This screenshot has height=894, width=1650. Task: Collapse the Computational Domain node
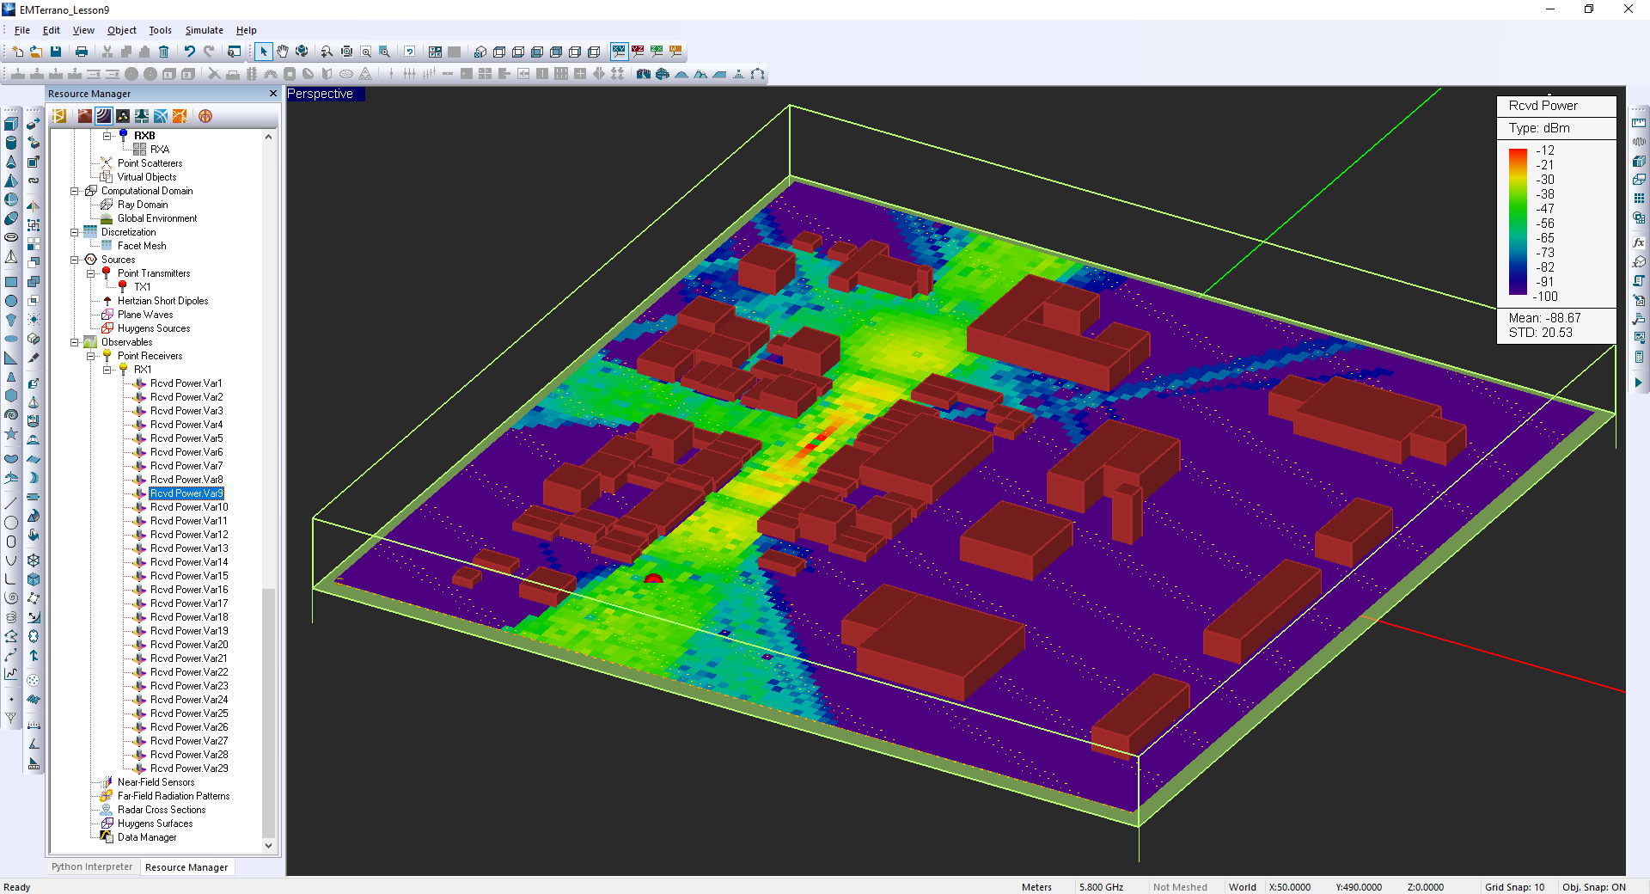[x=75, y=191]
